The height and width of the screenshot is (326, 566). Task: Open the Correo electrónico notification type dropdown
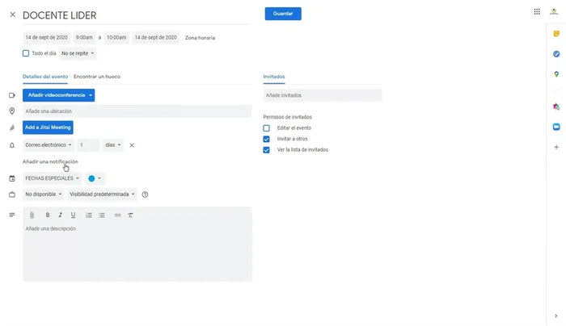[x=49, y=145]
